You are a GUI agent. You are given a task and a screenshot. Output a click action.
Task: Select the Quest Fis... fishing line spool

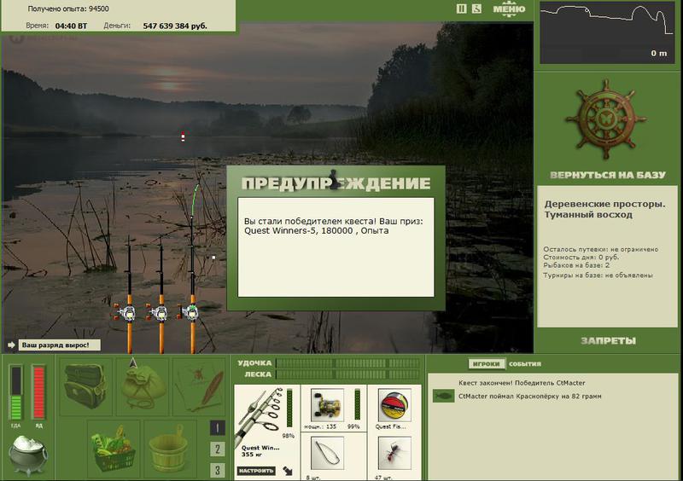pyautogui.click(x=394, y=405)
